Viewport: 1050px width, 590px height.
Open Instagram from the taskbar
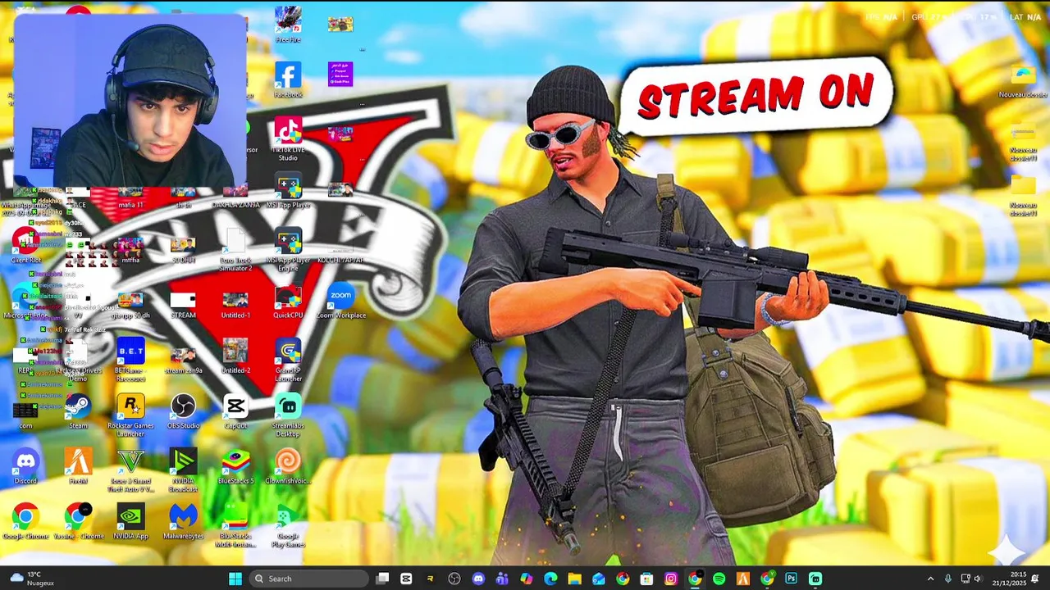coord(671,579)
